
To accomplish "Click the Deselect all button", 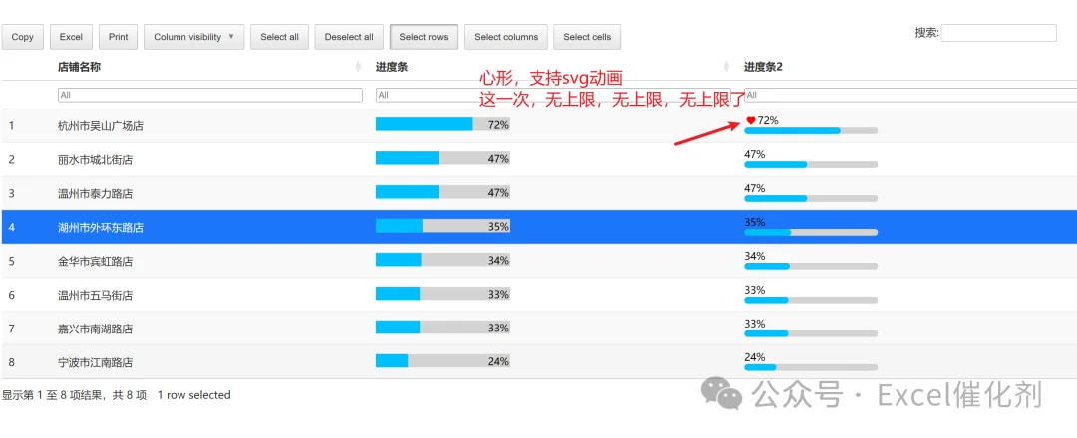I will 349,37.
